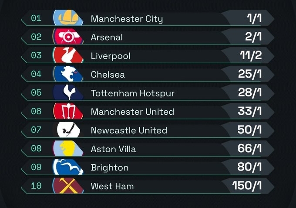Pick the Arsenal 2/1 odds button
Screen dimensions: 296x208
click(x=253, y=37)
